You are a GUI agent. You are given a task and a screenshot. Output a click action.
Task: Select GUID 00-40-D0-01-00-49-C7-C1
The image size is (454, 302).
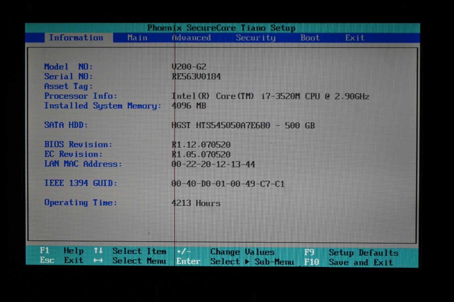pyautogui.click(x=228, y=184)
